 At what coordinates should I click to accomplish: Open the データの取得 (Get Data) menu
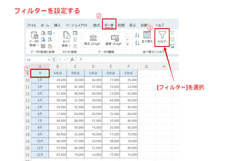[x=34, y=39]
